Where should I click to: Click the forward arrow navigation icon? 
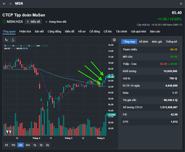point(11,4)
